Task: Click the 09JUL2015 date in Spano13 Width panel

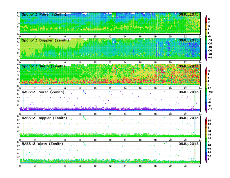Action: tap(188, 66)
